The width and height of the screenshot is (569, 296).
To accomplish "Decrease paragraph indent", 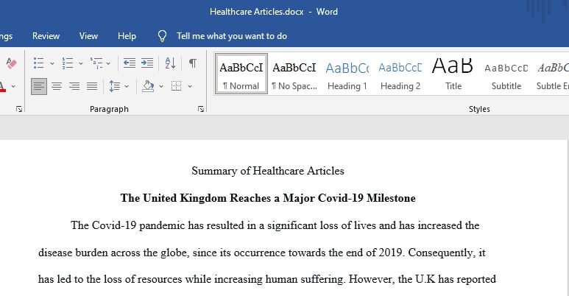I will click(130, 63).
